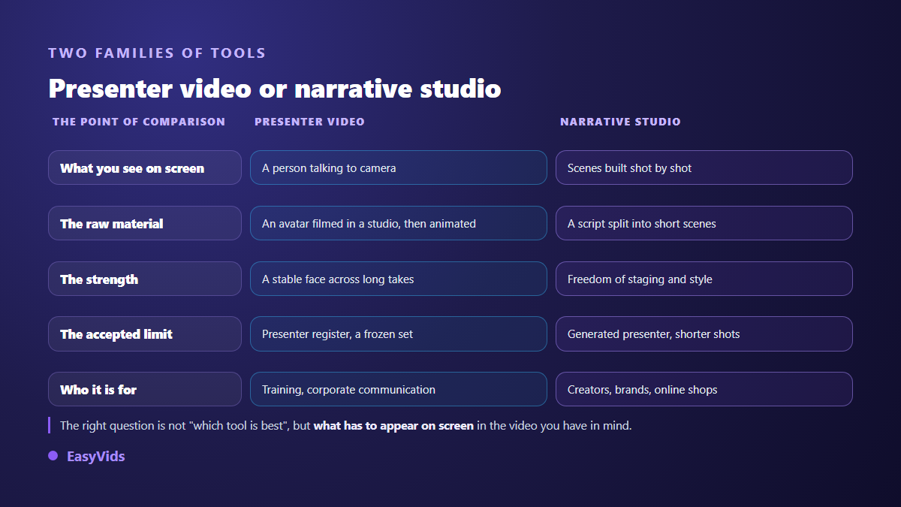Click 'A stable face across long takes' cell
Image resolution: width=901 pixels, height=507 pixels.
[x=399, y=279]
